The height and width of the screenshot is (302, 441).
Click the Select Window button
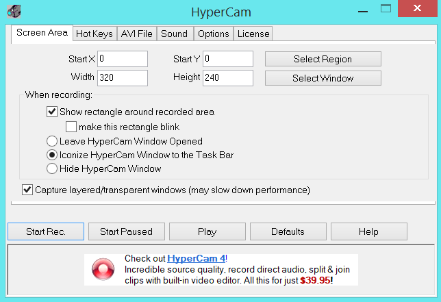coord(323,78)
